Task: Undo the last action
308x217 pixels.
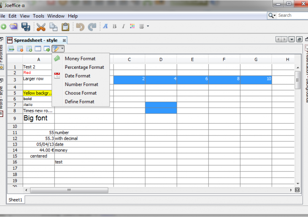Action: (x=80, y=27)
